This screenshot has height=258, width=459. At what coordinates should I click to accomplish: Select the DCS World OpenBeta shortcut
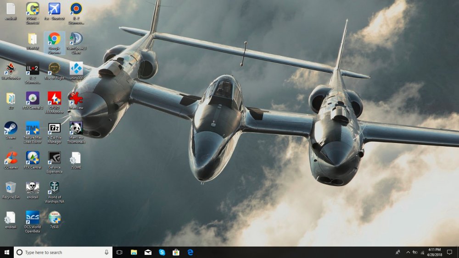(x=32, y=217)
